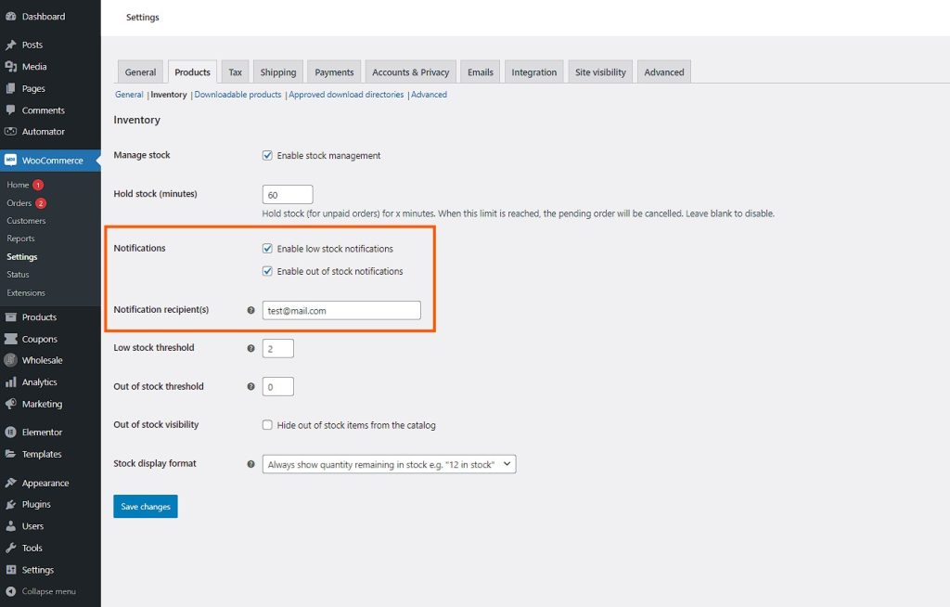This screenshot has height=607, width=950.
Task: Open the Accounts & Privacy tab
Action: (x=410, y=71)
